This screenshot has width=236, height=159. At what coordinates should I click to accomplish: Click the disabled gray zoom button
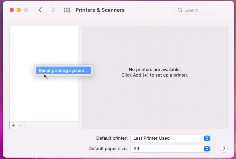click(x=26, y=10)
